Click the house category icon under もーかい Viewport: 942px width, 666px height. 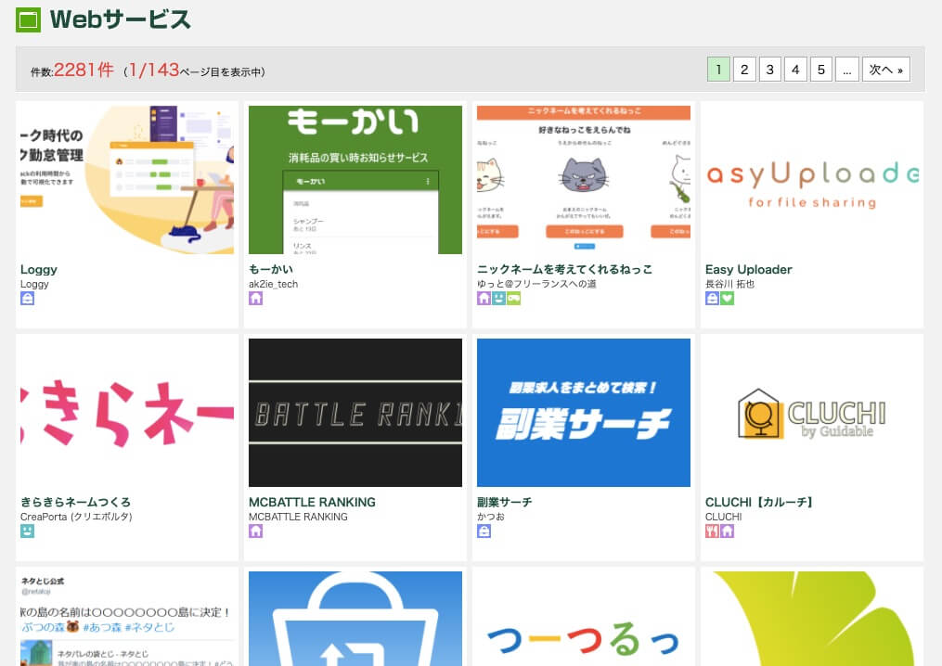coord(255,299)
